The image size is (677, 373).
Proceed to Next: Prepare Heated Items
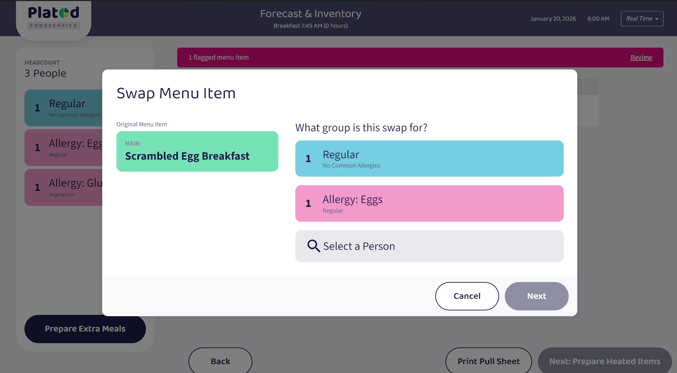click(604, 361)
